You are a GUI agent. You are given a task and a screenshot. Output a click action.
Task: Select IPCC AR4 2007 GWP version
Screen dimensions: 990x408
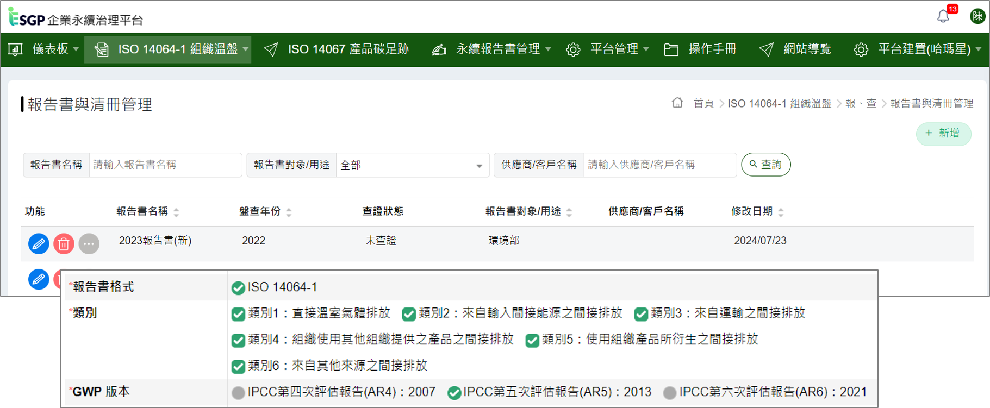pos(238,393)
